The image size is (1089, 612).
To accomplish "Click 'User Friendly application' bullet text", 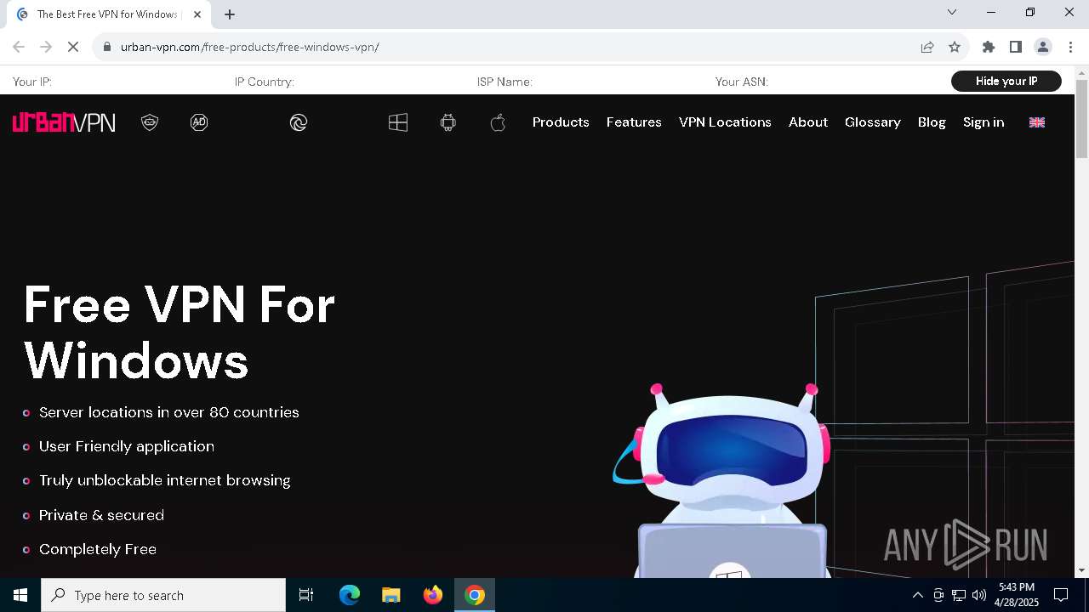I will [127, 446].
